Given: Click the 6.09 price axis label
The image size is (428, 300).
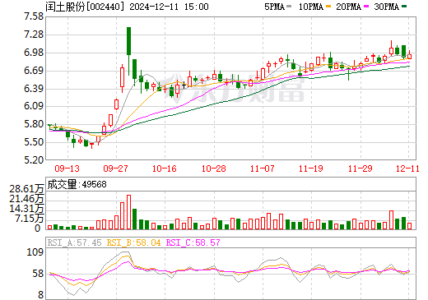Looking at the screenshot, I should (x=34, y=106).
